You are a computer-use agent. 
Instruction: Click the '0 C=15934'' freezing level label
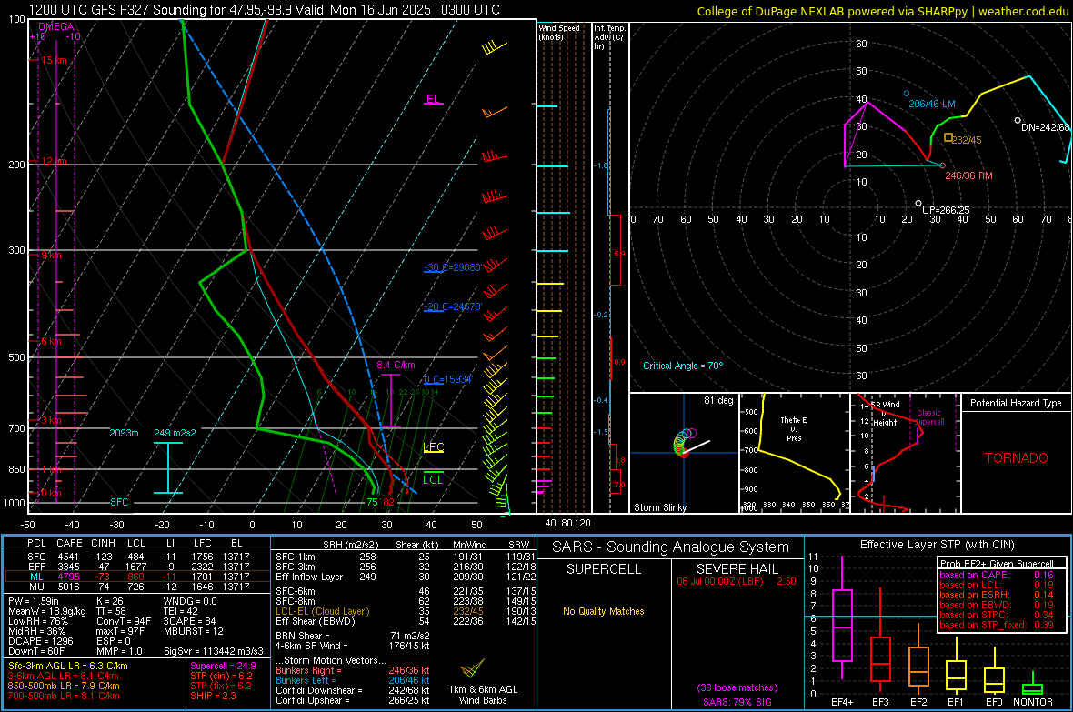(448, 379)
